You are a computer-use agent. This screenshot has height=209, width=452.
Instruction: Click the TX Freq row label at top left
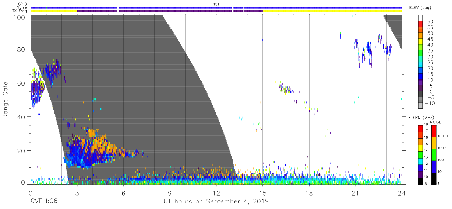(20, 11)
